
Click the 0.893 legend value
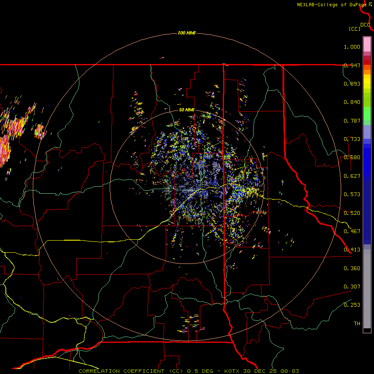pos(352,84)
